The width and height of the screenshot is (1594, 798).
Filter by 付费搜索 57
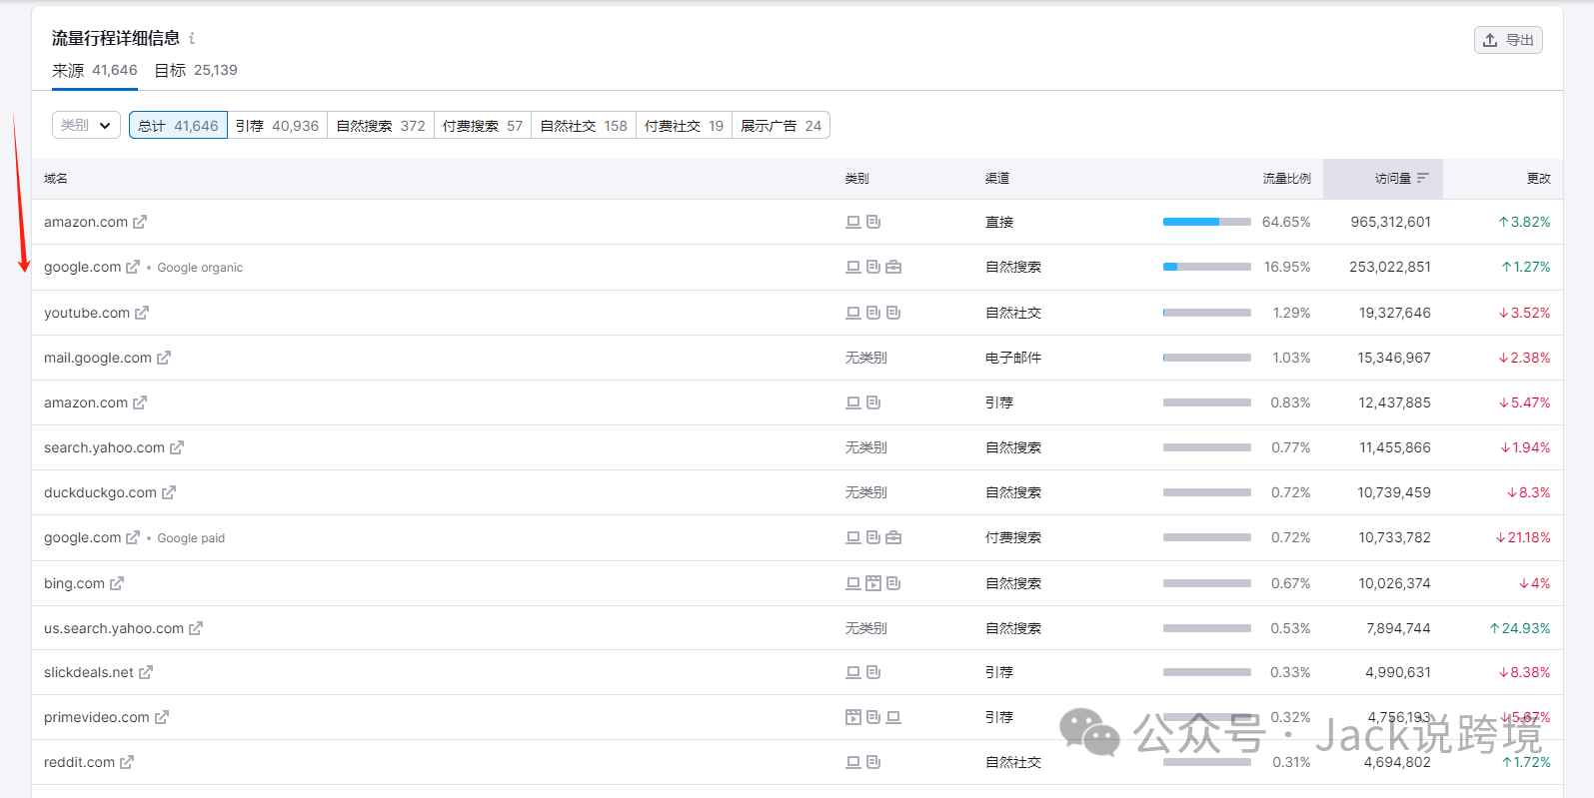click(x=483, y=126)
